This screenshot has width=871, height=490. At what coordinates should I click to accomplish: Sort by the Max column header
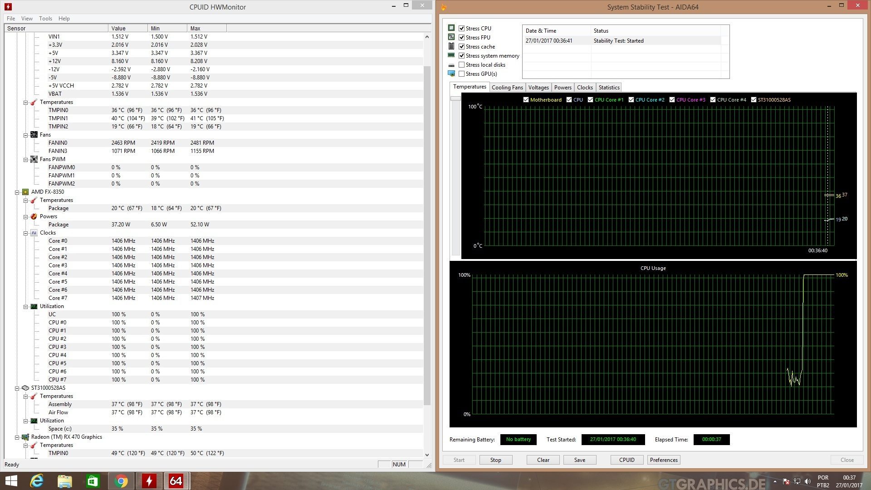point(206,28)
